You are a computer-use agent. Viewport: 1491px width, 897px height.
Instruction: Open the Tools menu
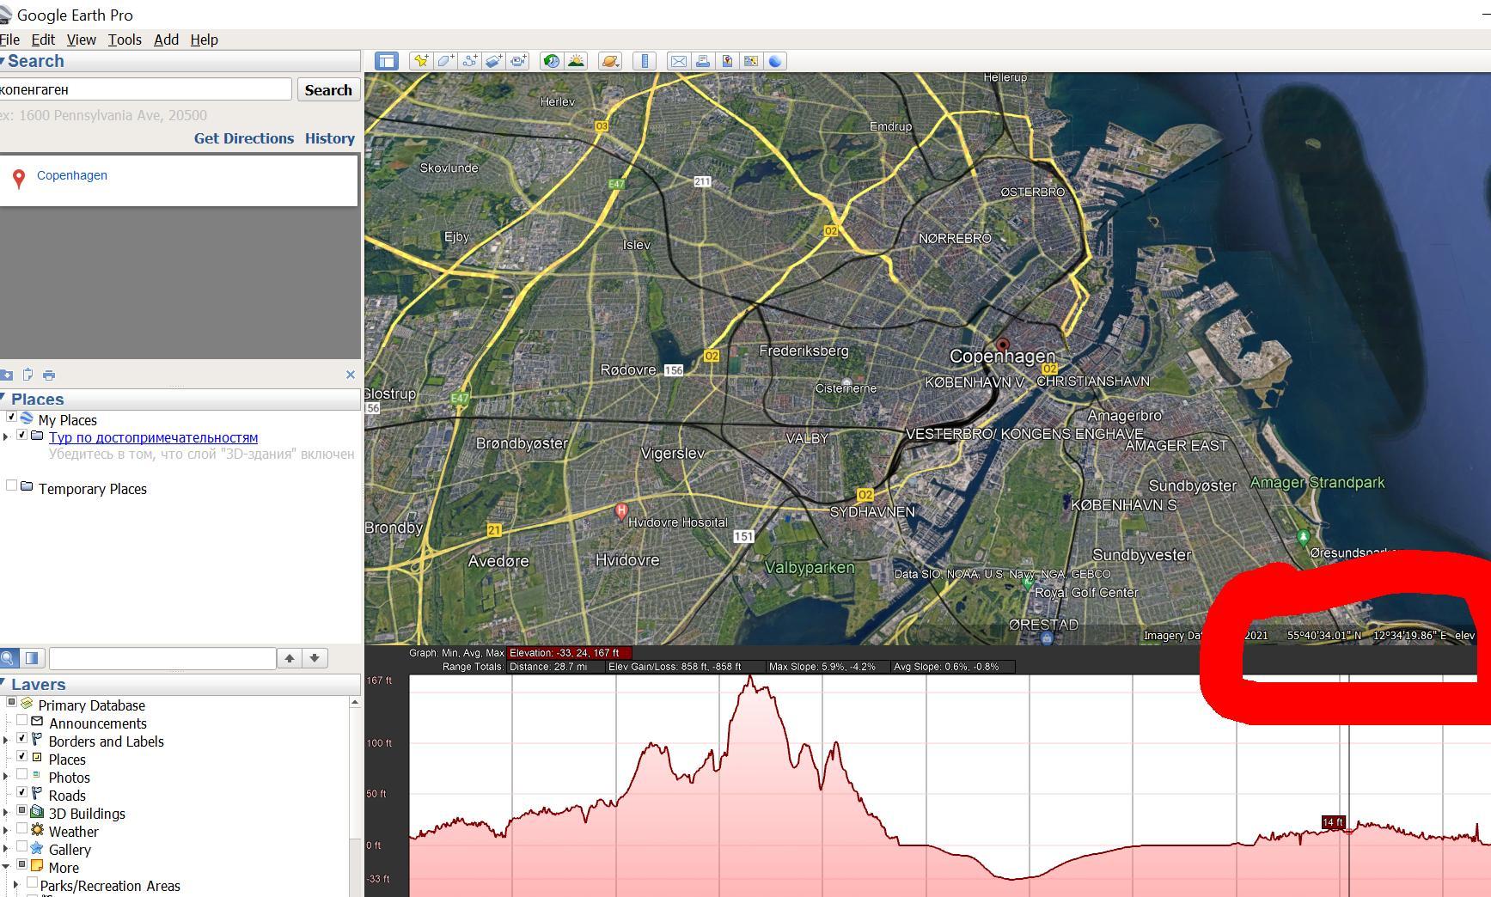(125, 40)
